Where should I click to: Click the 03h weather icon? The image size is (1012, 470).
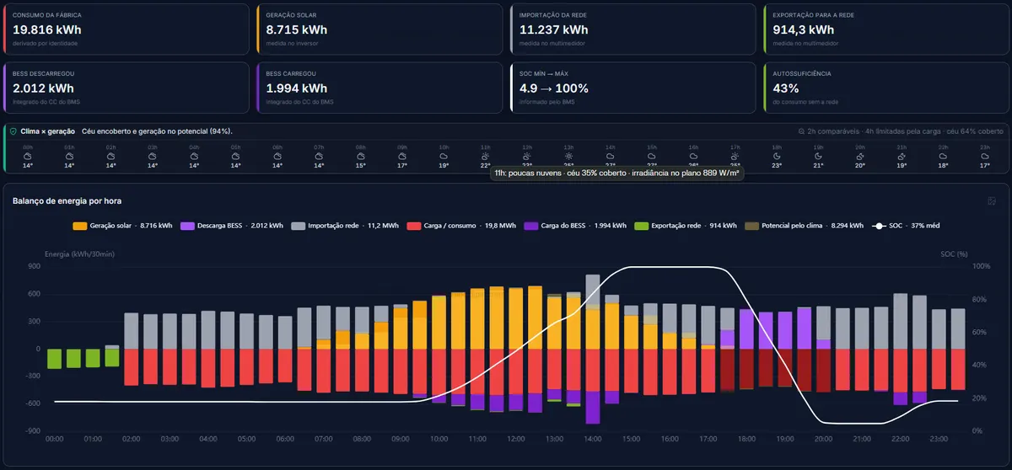152,156
